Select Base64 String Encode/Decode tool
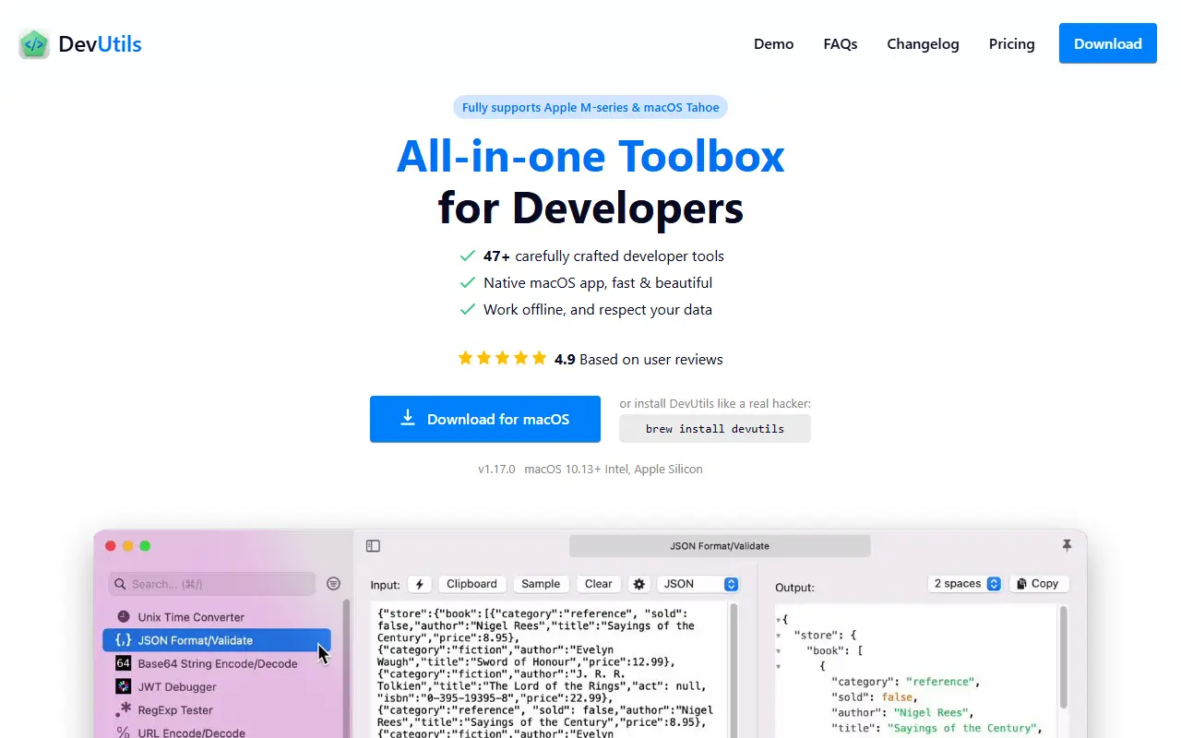This screenshot has width=1181, height=738. click(x=218, y=663)
